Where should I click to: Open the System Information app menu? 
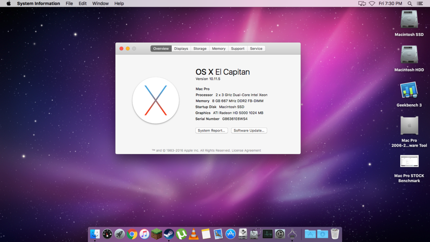(x=38, y=3)
